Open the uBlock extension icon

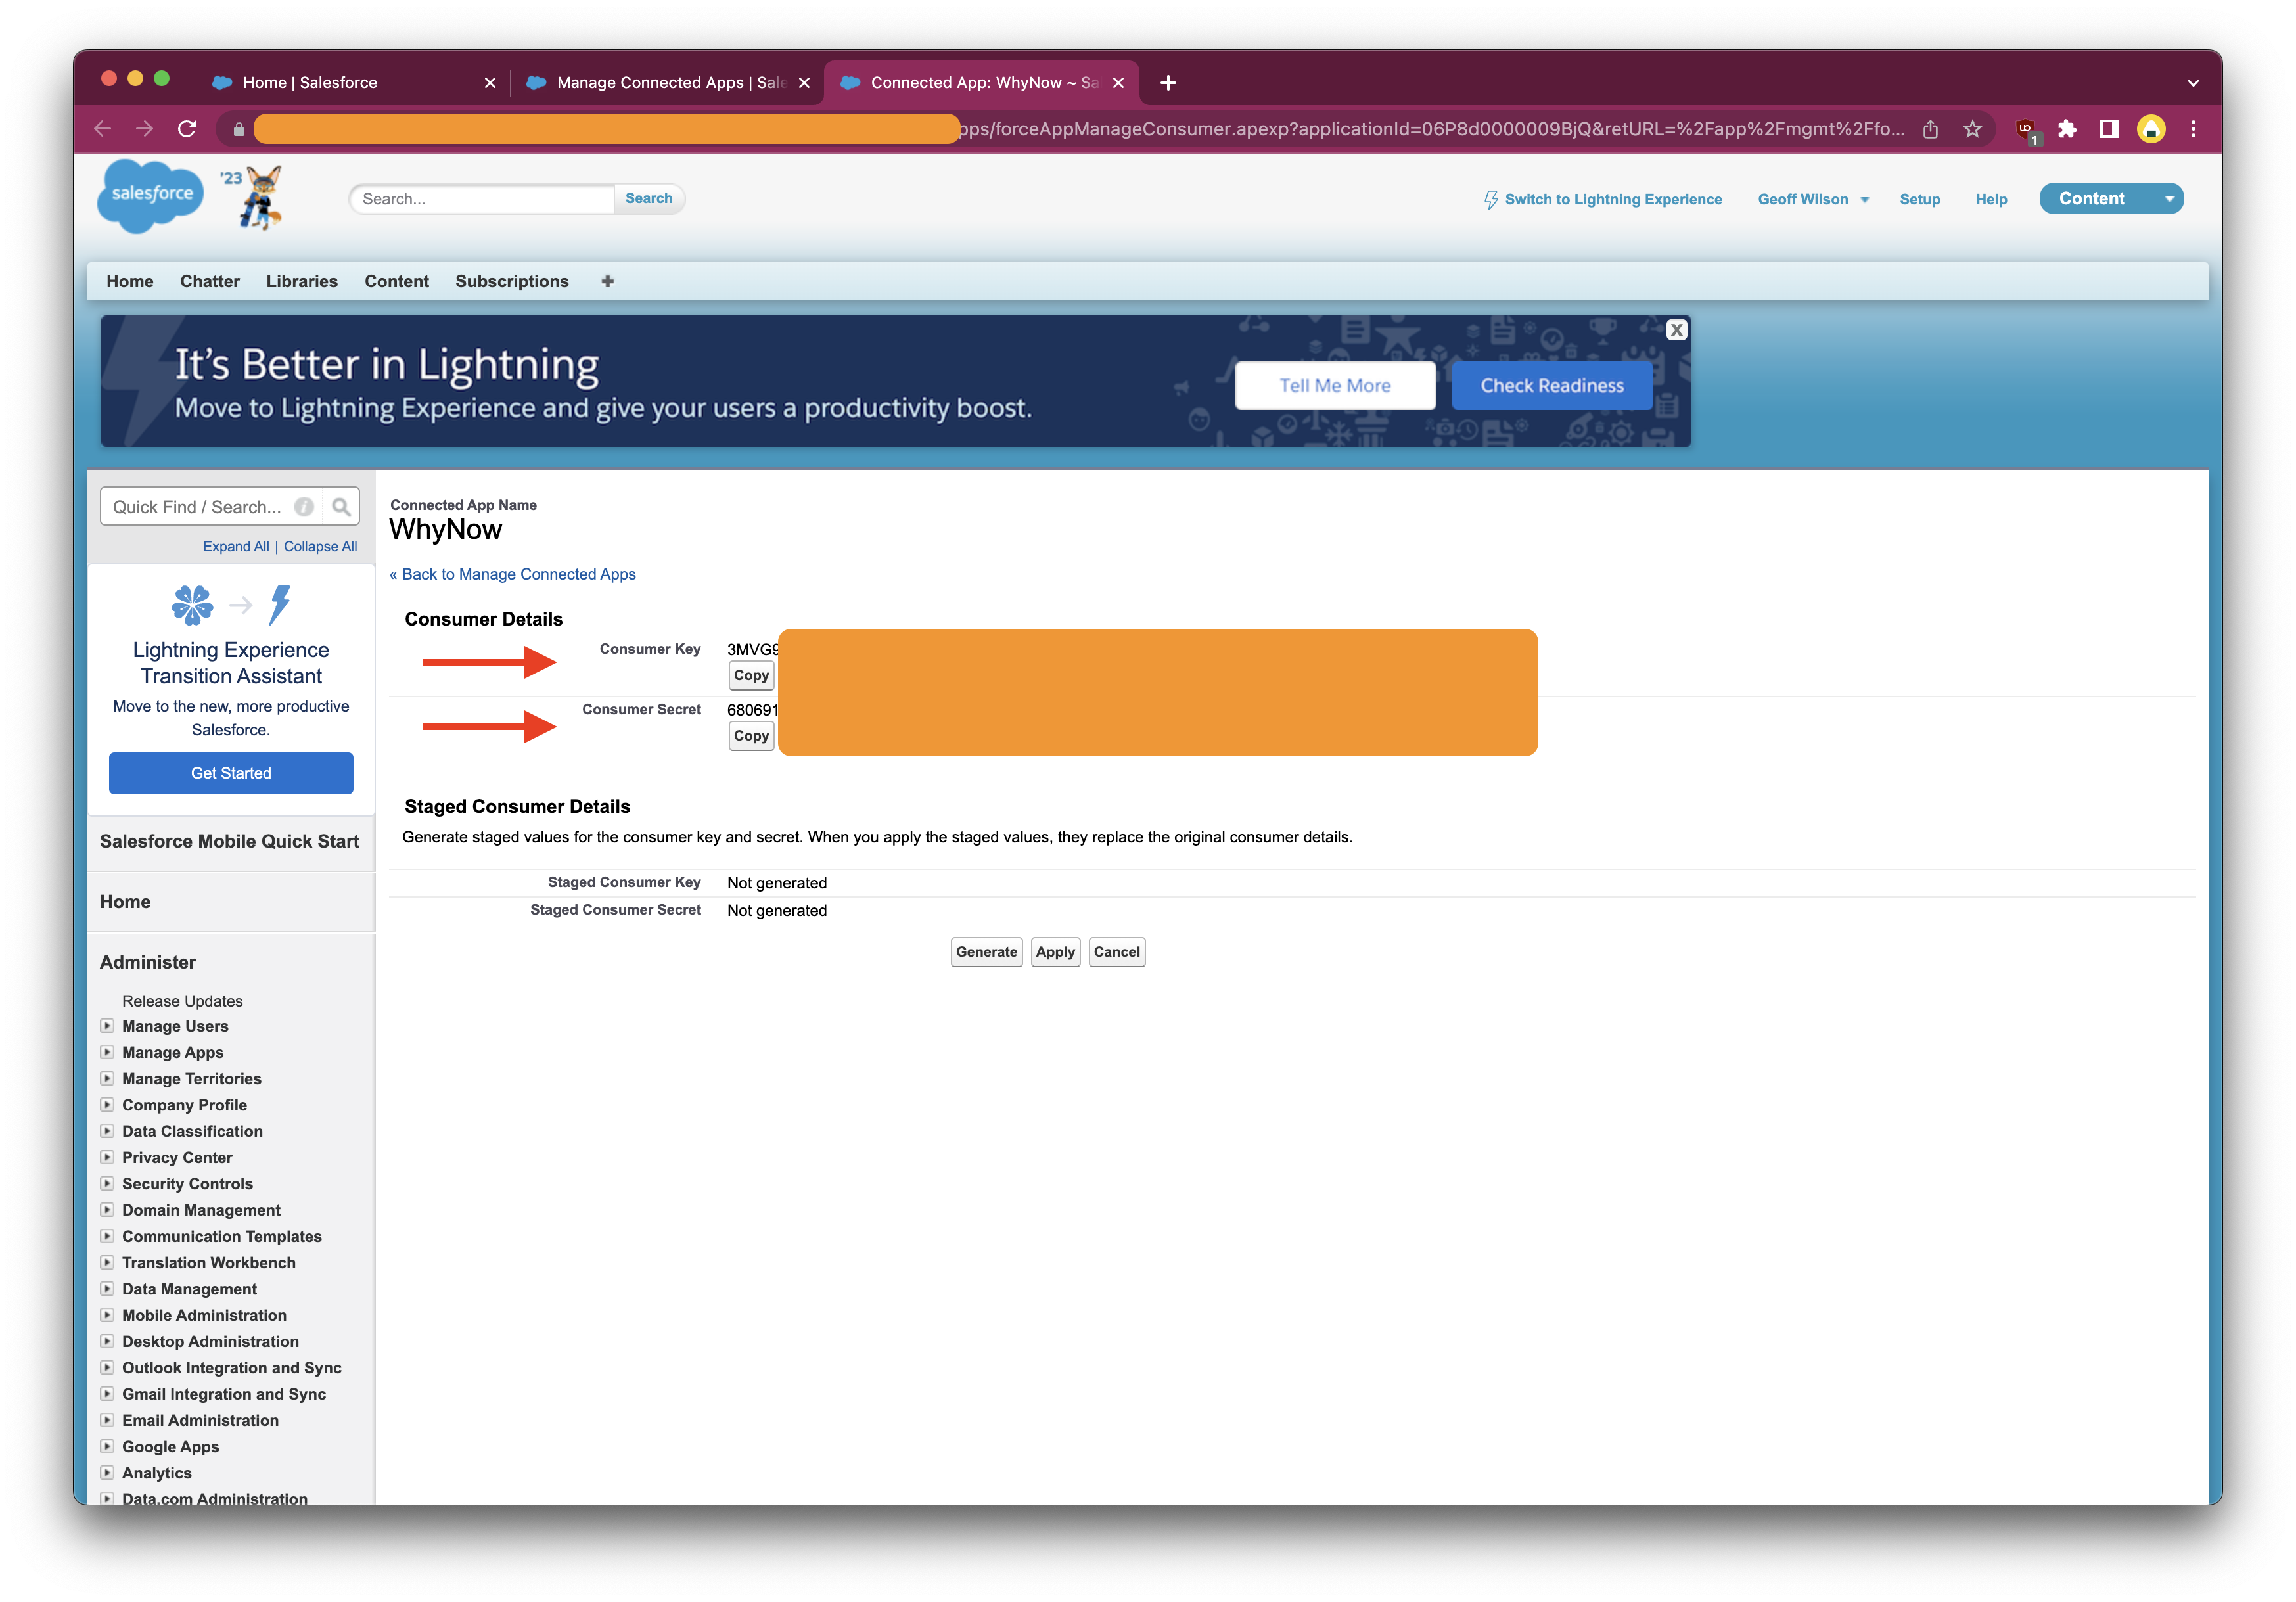pyautogui.click(x=2027, y=130)
